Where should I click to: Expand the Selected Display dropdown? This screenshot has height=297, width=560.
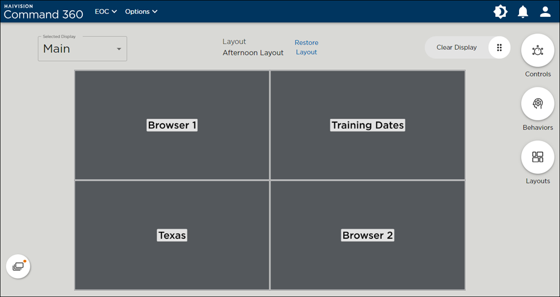pos(82,49)
